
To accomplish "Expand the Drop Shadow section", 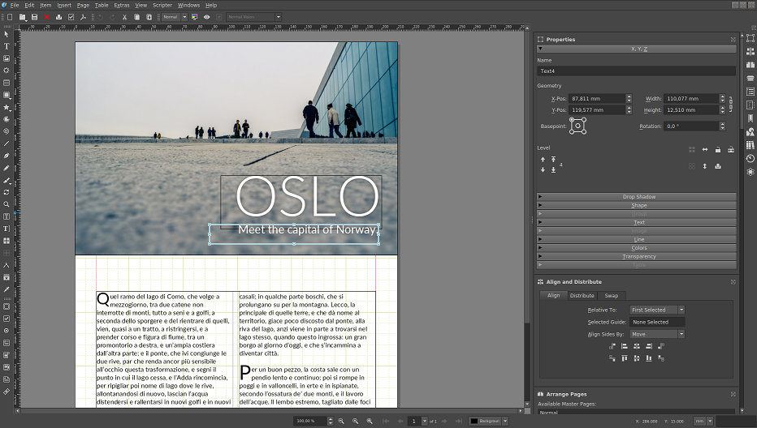I will 638,197.
